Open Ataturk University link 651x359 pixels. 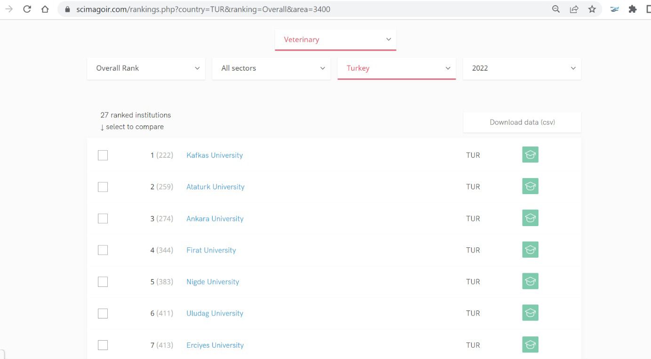point(216,187)
